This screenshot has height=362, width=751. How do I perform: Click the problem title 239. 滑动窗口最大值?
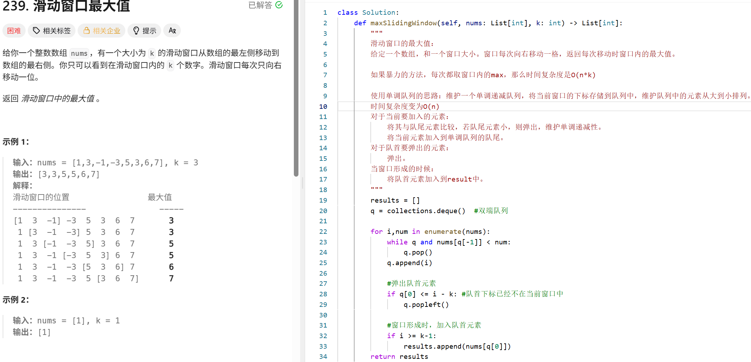66,6
